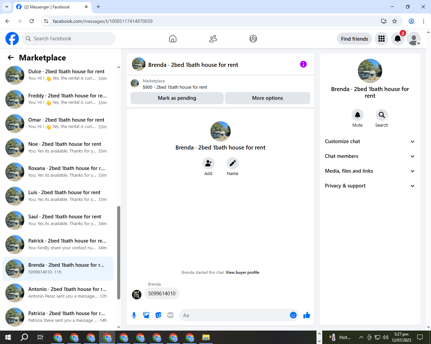Expand the Customize chat section

(x=370, y=141)
